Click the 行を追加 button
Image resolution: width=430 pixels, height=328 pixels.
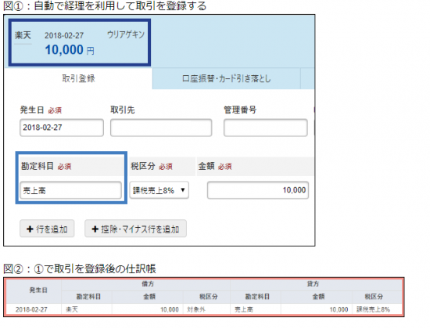47,229
